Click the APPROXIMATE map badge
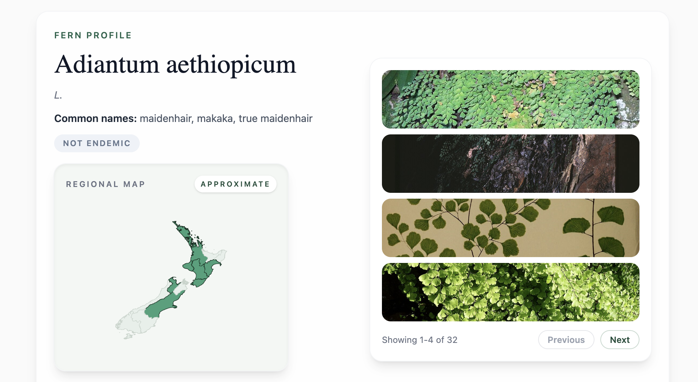The width and height of the screenshot is (698, 382). [x=235, y=184]
